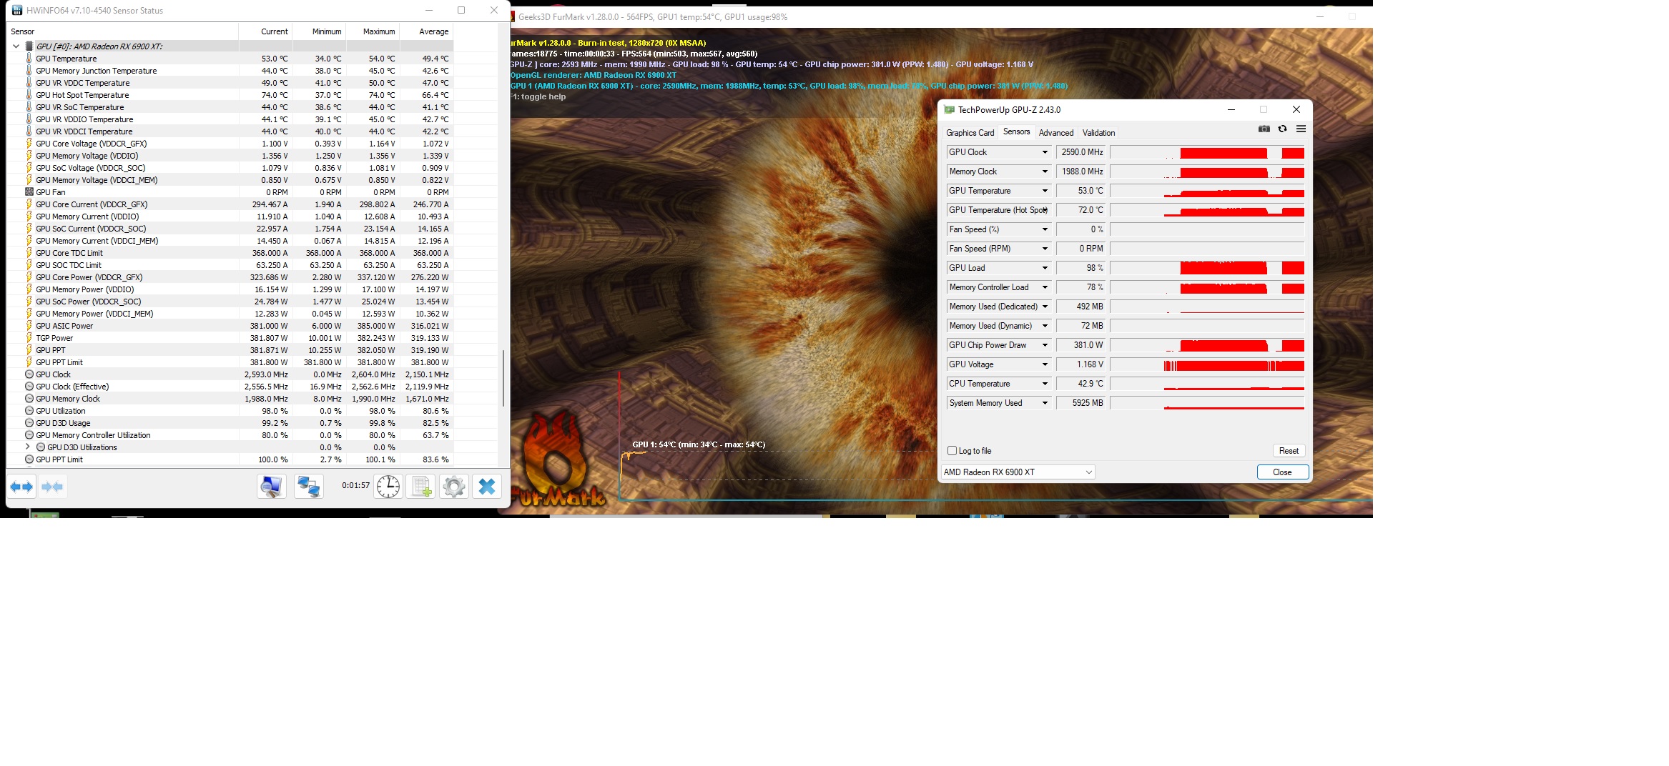Click the Reset button in GPU-Z
The width and height of the screenshot is (1669, 766).
click(1289, 451)
